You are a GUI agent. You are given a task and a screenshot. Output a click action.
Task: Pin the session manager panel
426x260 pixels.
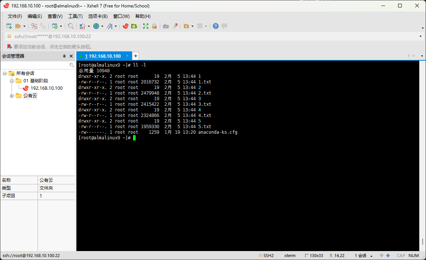tap(64, 56)
